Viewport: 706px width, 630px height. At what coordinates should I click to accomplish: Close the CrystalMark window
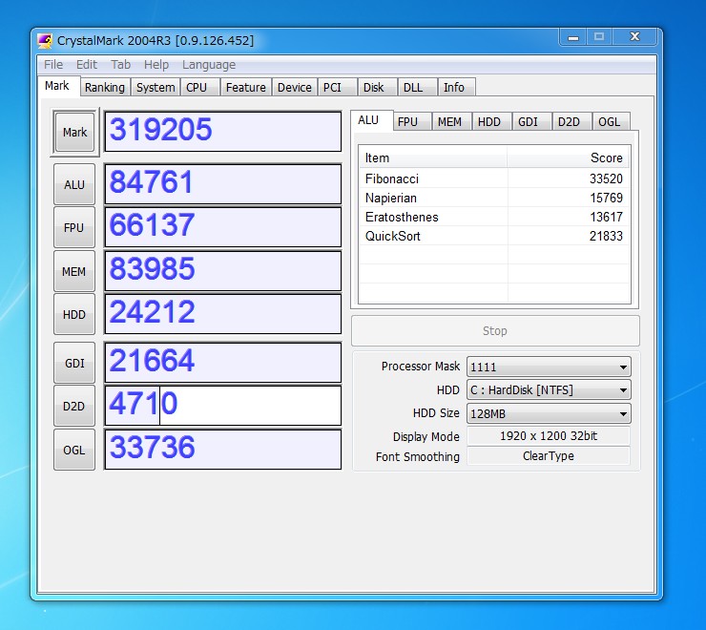(x=634, y=37)
